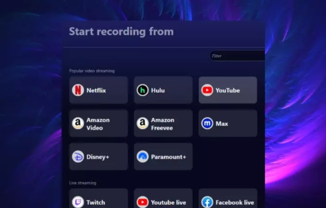This screenshot has width=326, height=208.
Task: Start recording from Netflix
Action: pyautogui.click(x=98, y=90)
